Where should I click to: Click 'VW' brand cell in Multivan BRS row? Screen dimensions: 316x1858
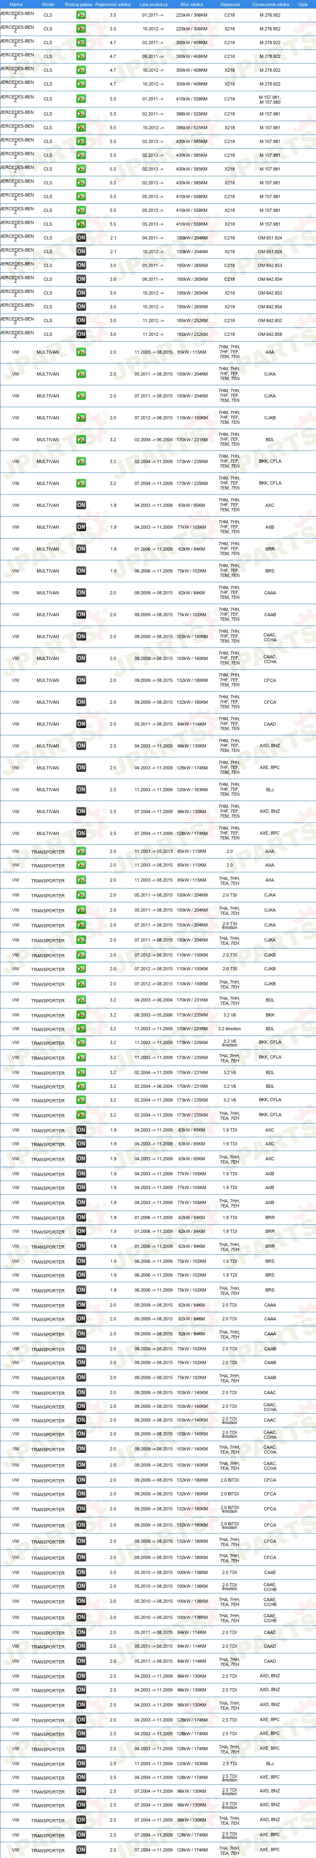[16, 570]
